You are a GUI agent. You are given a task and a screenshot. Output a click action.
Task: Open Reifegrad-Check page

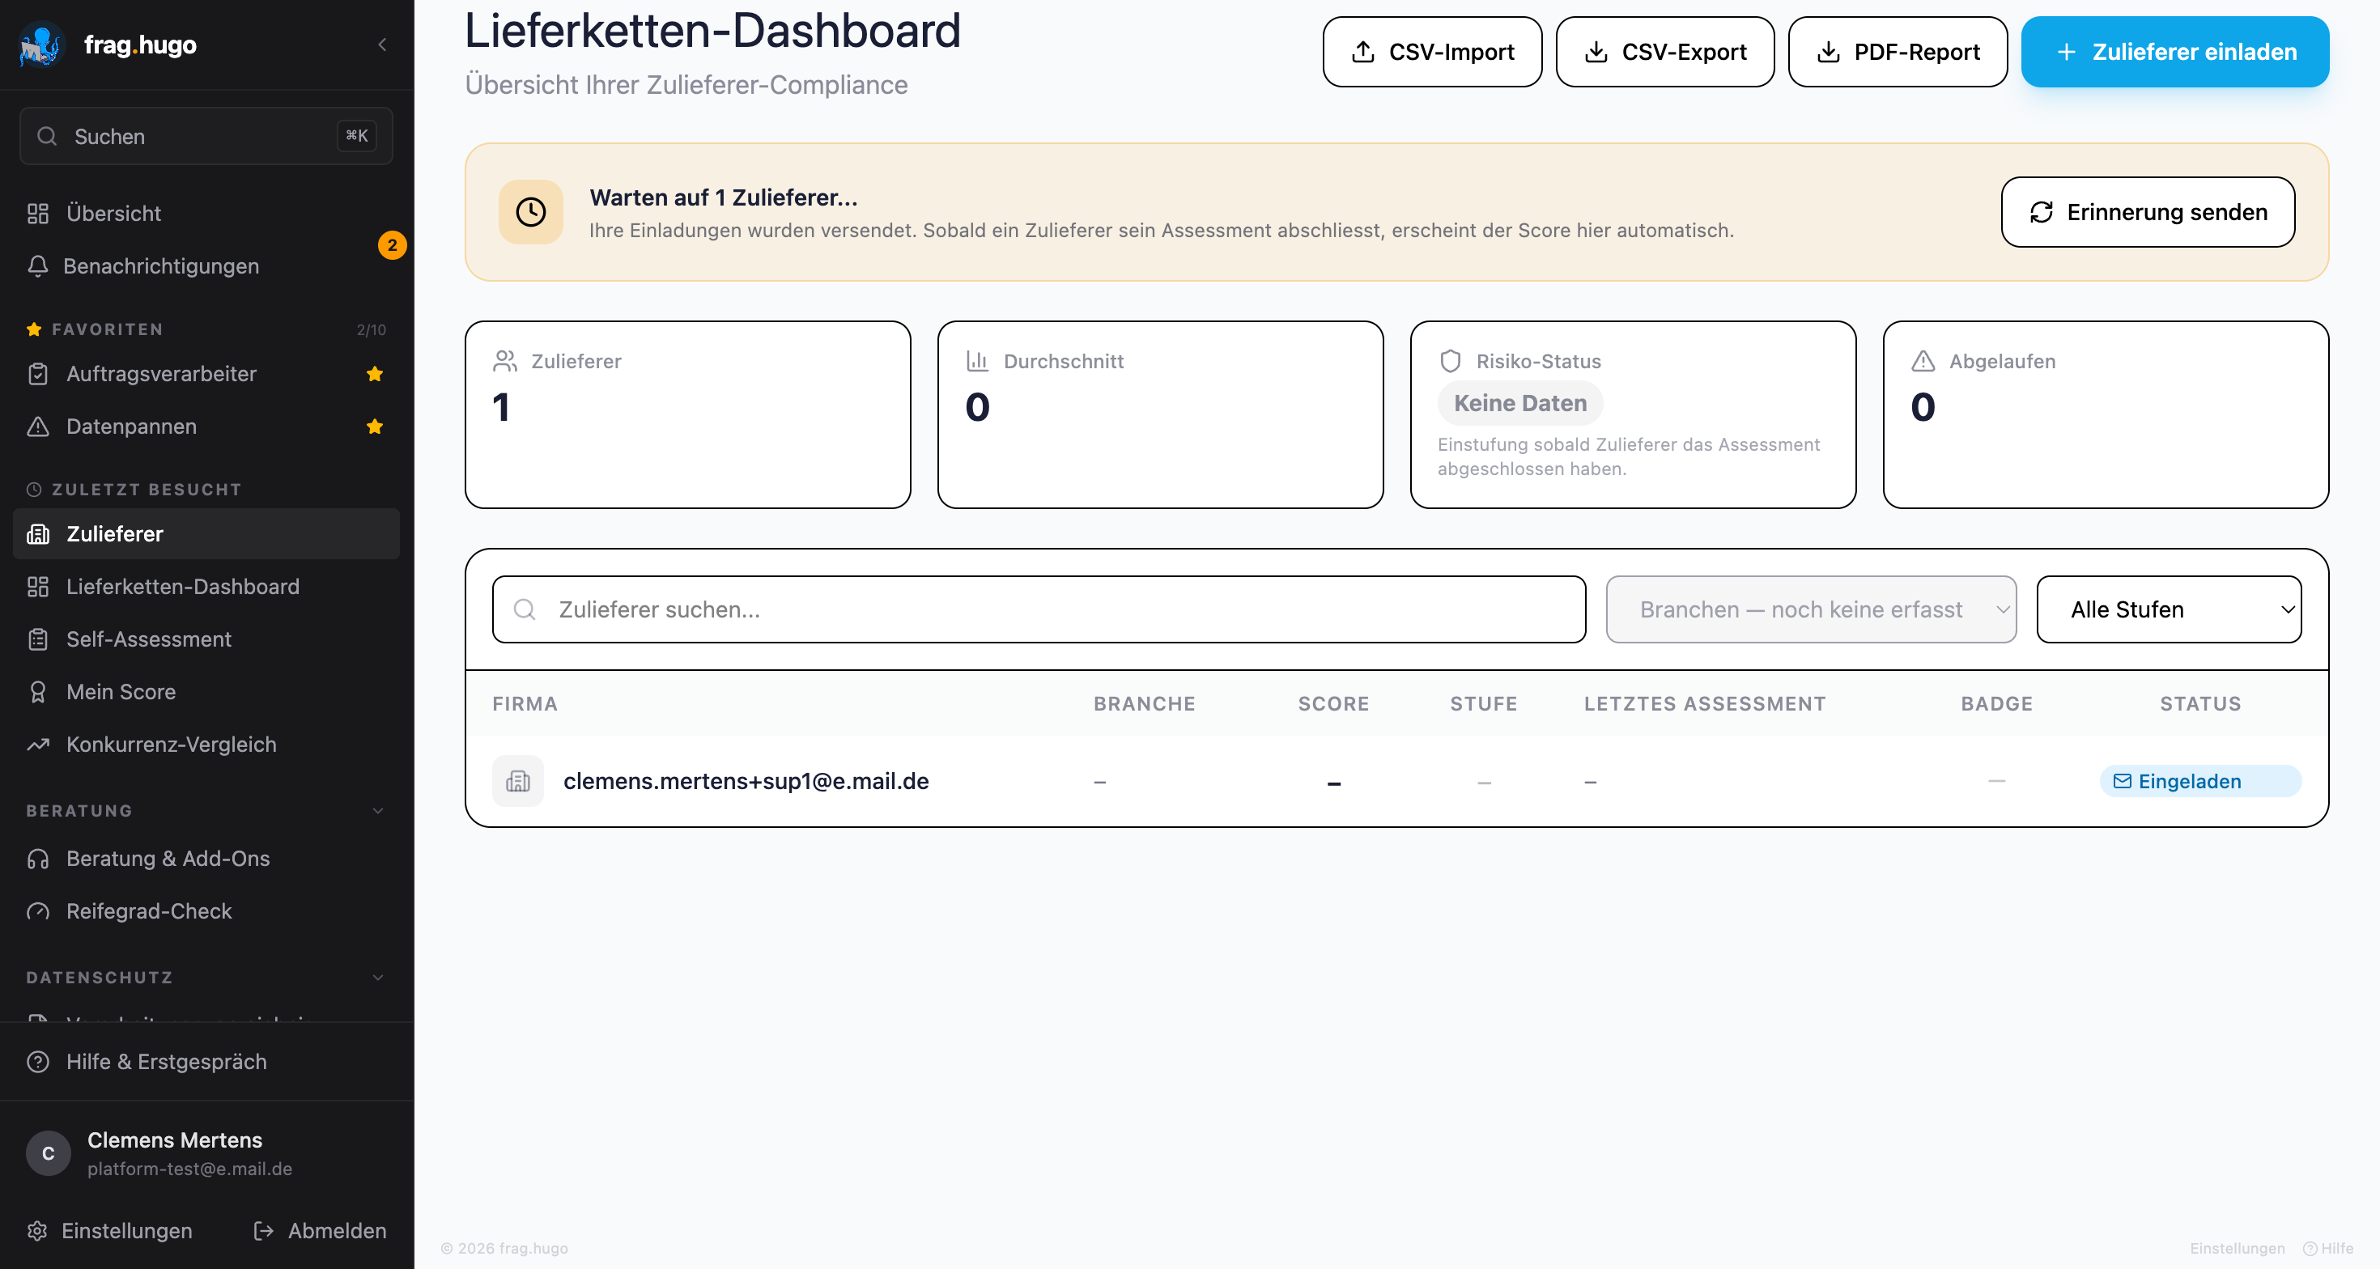[206, 911]
